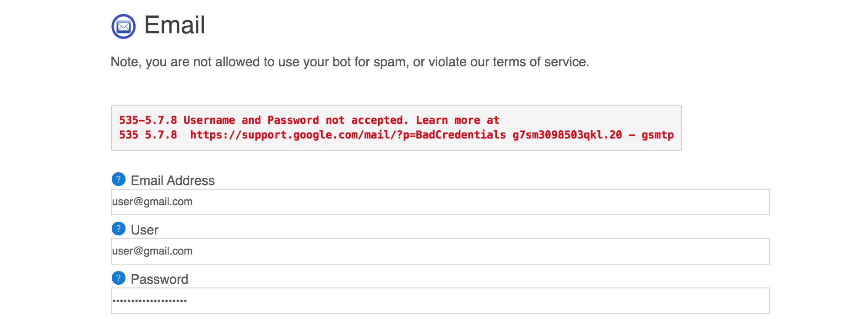Open help icon beside User label
This screenshot has width=848, height=319.
click(x=119, y=229)
